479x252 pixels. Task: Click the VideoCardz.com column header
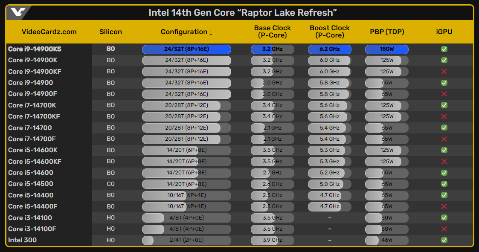click(x=49, y=32)
